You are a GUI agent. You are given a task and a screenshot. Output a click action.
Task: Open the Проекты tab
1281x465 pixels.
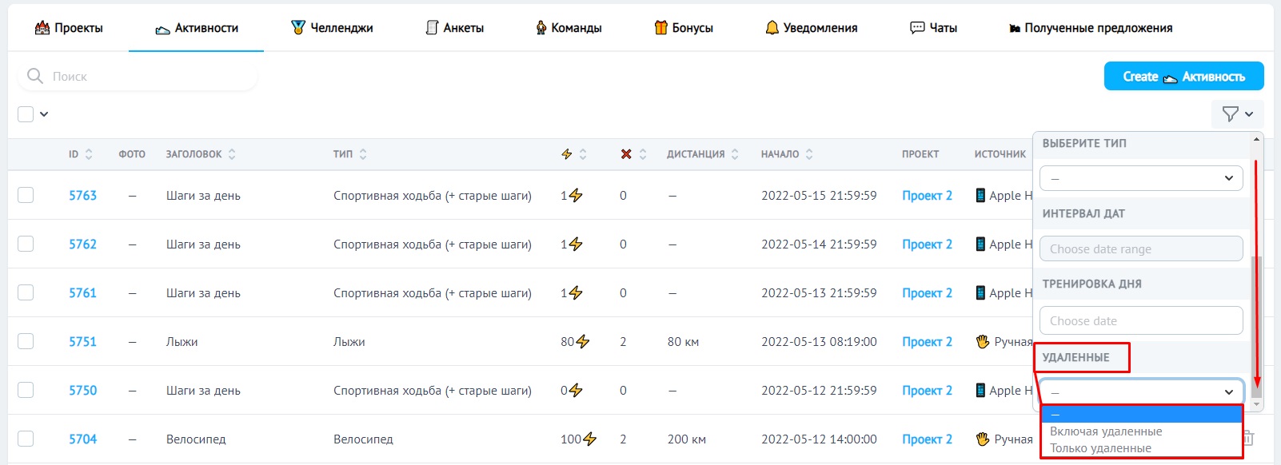[x=69, y=28]
